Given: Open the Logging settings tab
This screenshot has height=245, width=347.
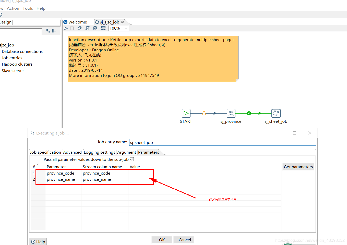Looking at the screenshot, I should click(x=99, y=152).
